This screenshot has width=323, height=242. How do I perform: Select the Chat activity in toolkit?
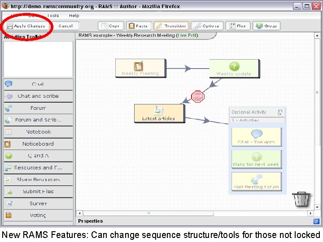coord(38,84)
